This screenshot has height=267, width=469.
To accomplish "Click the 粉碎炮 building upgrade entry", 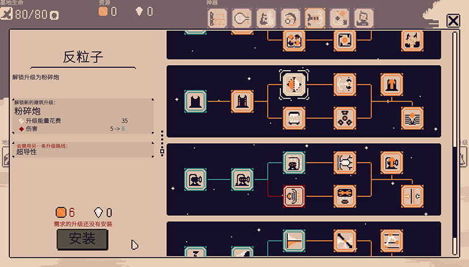I will 29,111.
